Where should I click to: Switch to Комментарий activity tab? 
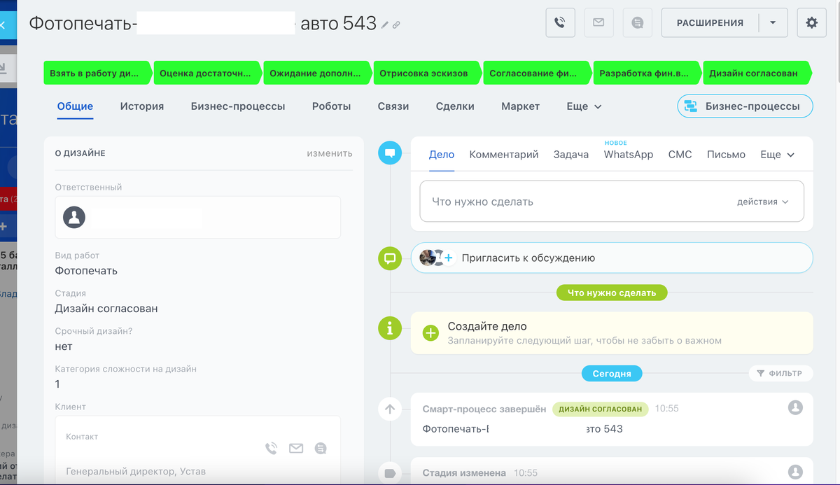point(504,155)
